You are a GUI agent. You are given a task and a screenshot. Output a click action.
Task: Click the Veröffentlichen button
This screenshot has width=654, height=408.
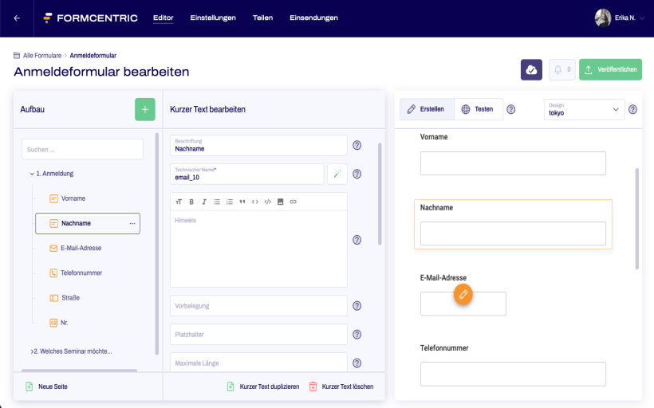click(610, 69)
